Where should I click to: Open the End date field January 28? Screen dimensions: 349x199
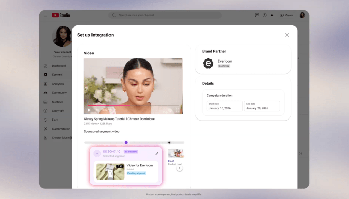pos(262,106)
